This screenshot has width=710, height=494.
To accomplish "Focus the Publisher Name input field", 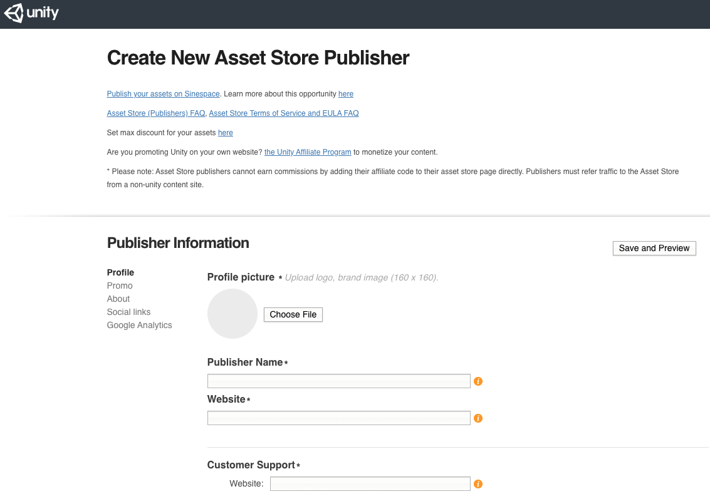I will 338,381.
